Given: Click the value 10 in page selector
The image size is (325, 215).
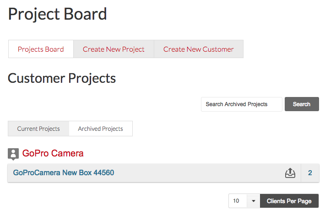Looking at the screenshot, I should (236, 201).
